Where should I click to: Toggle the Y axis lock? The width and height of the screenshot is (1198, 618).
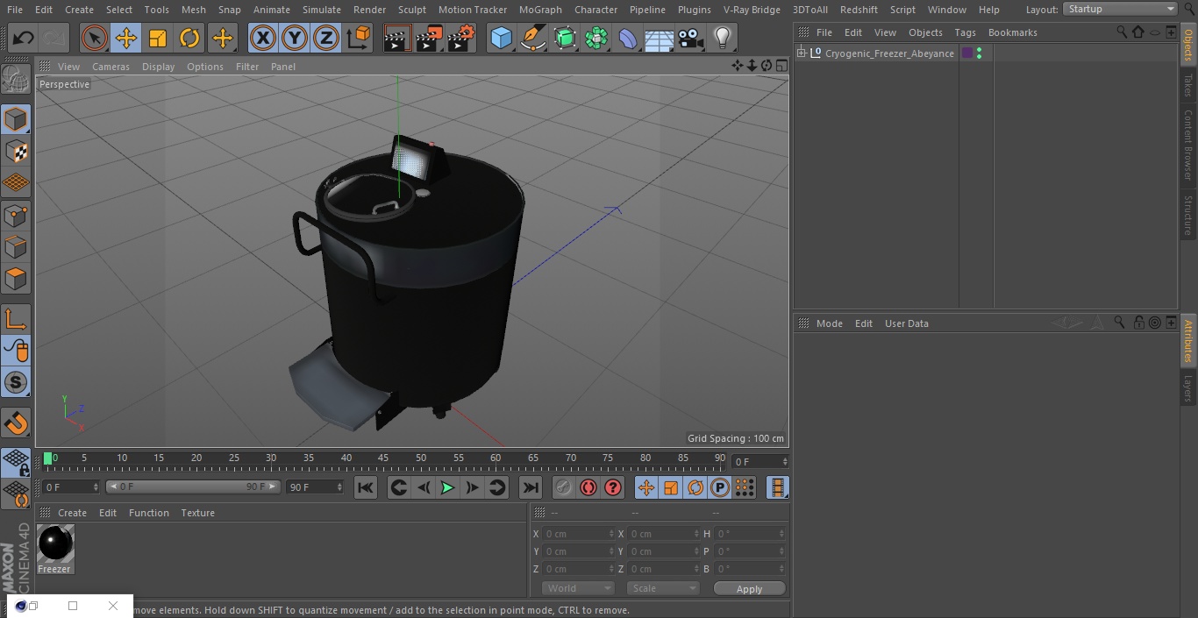294,39
